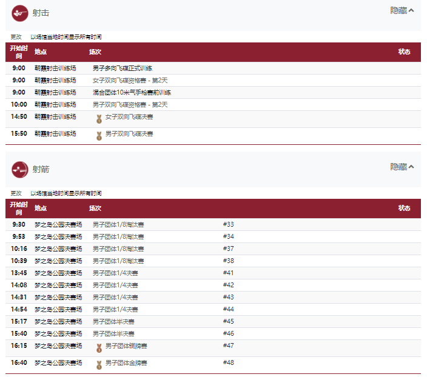Select 男子团体1/4决赛 at 14:54
This screenshot has width=427, height=377.
click(115, 310)
